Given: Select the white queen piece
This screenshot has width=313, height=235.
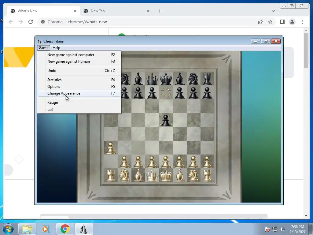Looking at the screenshot, I should pos(152,175).
